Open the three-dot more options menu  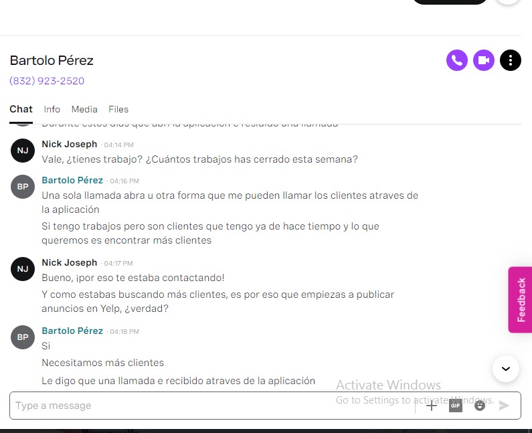511,60
